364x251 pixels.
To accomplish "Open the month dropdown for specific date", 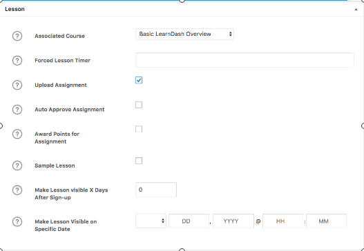I will click(151, 221).
